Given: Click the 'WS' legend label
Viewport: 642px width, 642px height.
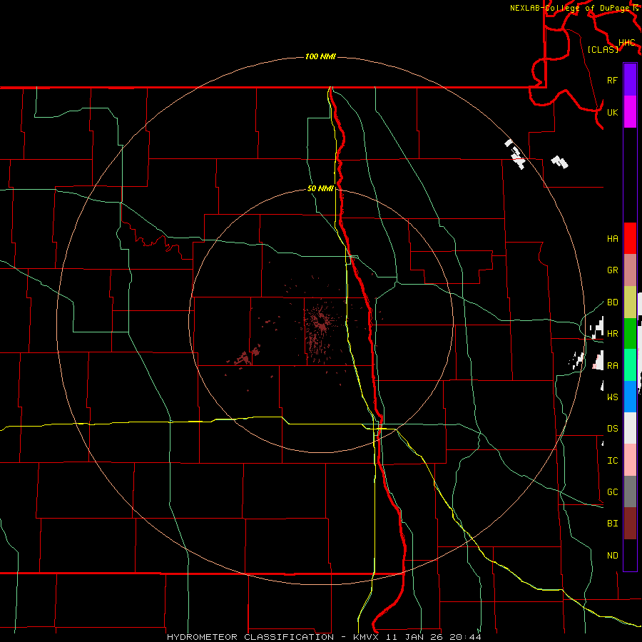Looking at the screenshot, I should 612,397.
